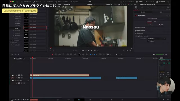Image resolution: width=180 pixels, height=101 pixels.
Task: Open the Project Manager home icon
Action: pos(164,100)
